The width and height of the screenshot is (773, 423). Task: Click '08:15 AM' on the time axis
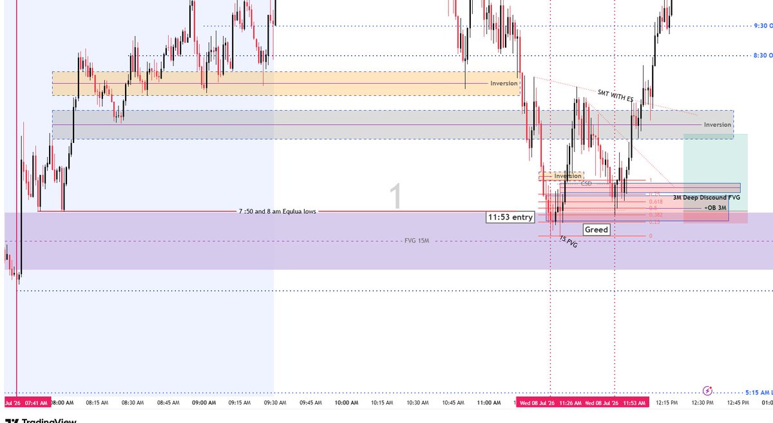[x=97, y=403]
